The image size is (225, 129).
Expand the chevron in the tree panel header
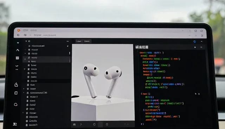(26, 41)
